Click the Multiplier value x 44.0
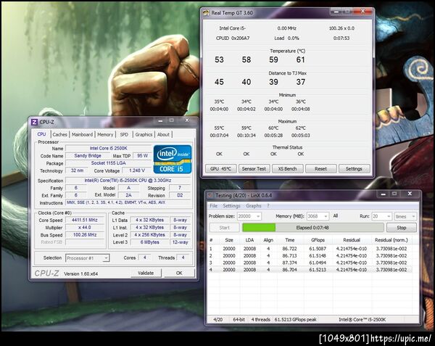The height and width of the screenshot is (346, 435). point(85,228)
